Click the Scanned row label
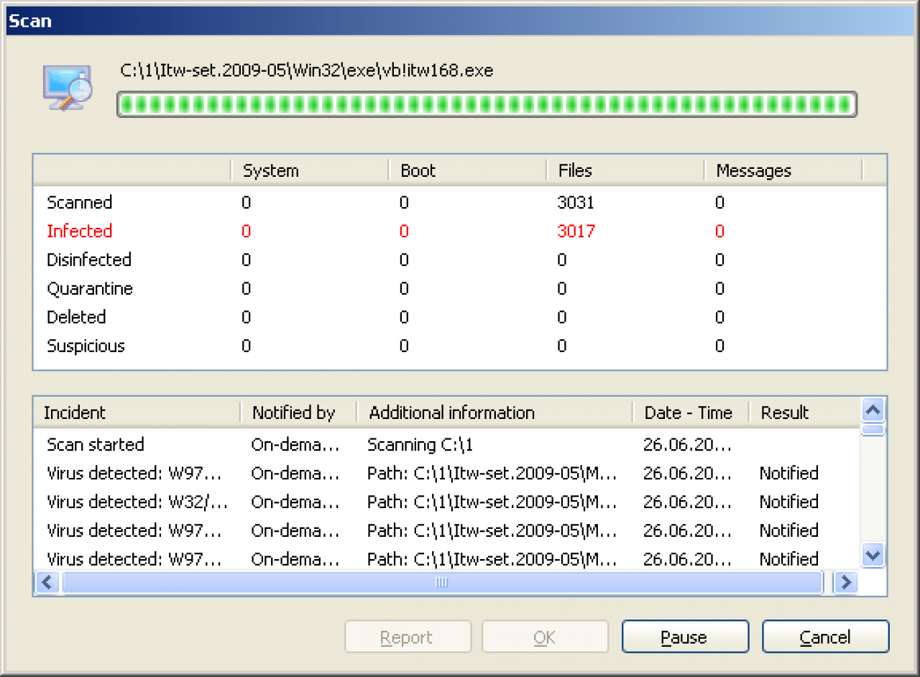Screen dimensions: 920x677 80,203
